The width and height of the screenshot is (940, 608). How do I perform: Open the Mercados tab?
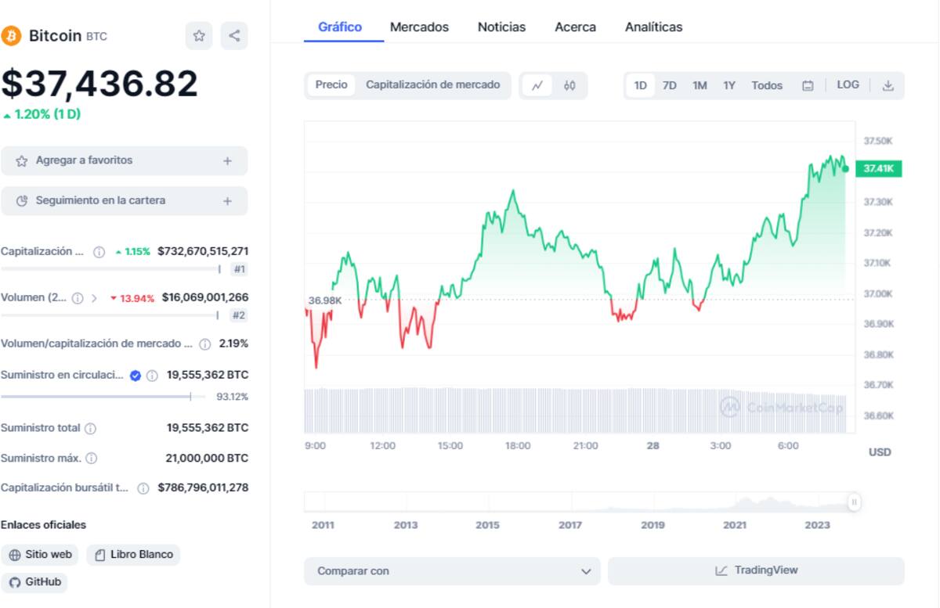click(x=419, y=27)
